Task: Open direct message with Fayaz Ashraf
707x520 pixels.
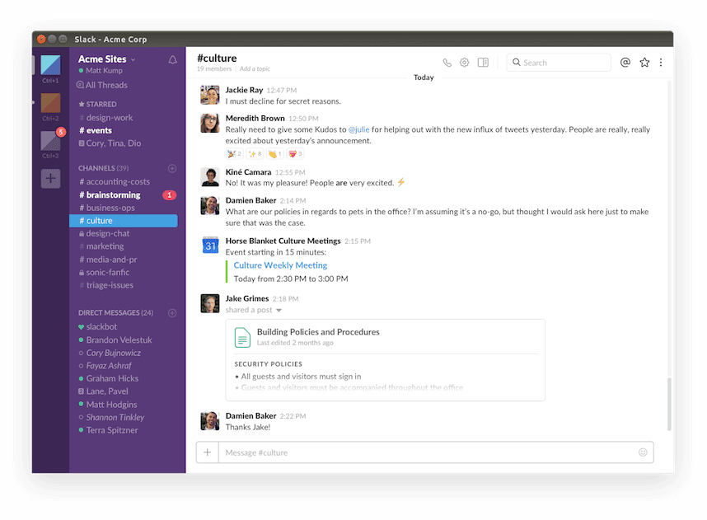Action: point(105,366)
